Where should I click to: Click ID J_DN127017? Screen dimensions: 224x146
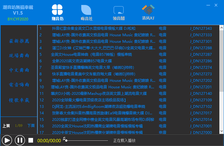point(201,113)
